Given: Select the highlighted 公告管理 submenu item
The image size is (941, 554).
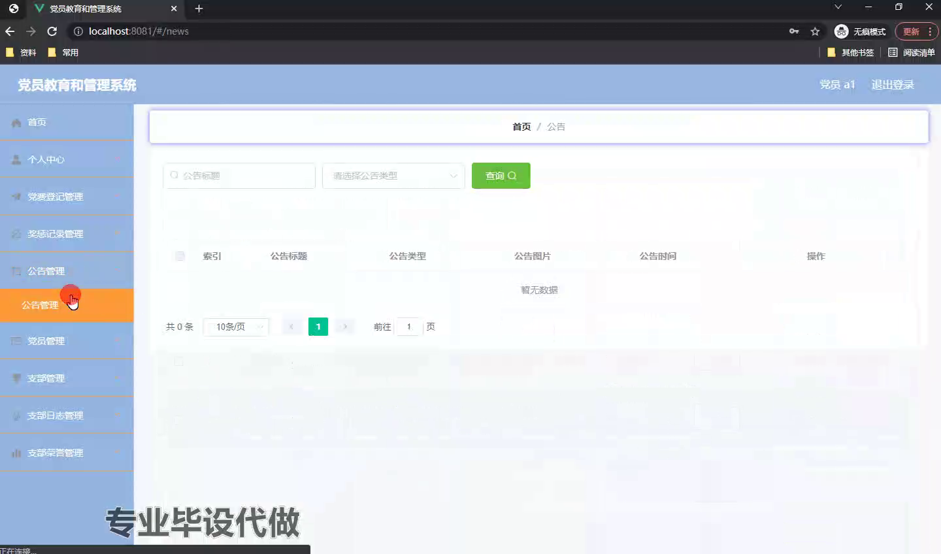Looking at the screenshot, I should coord(67,305).
